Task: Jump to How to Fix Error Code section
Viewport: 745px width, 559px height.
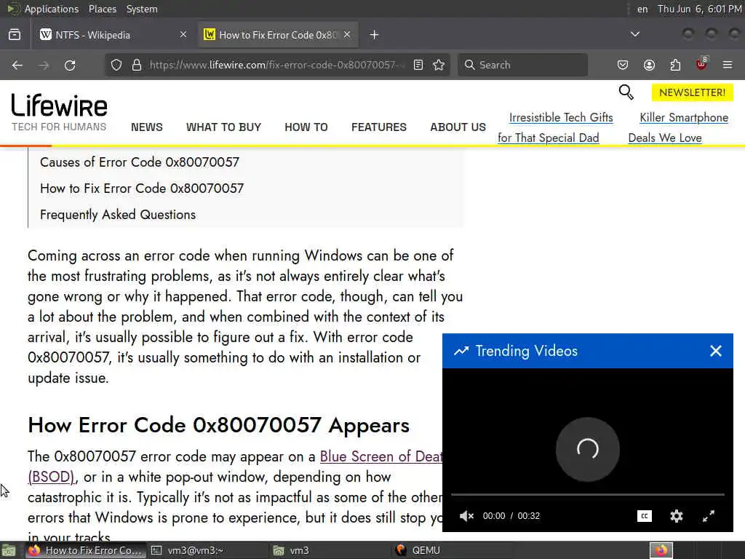Action: [142, 189]
